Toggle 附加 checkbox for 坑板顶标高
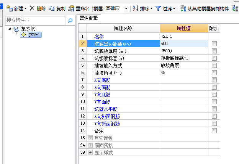The image size is (239, 164). point(214,58)
